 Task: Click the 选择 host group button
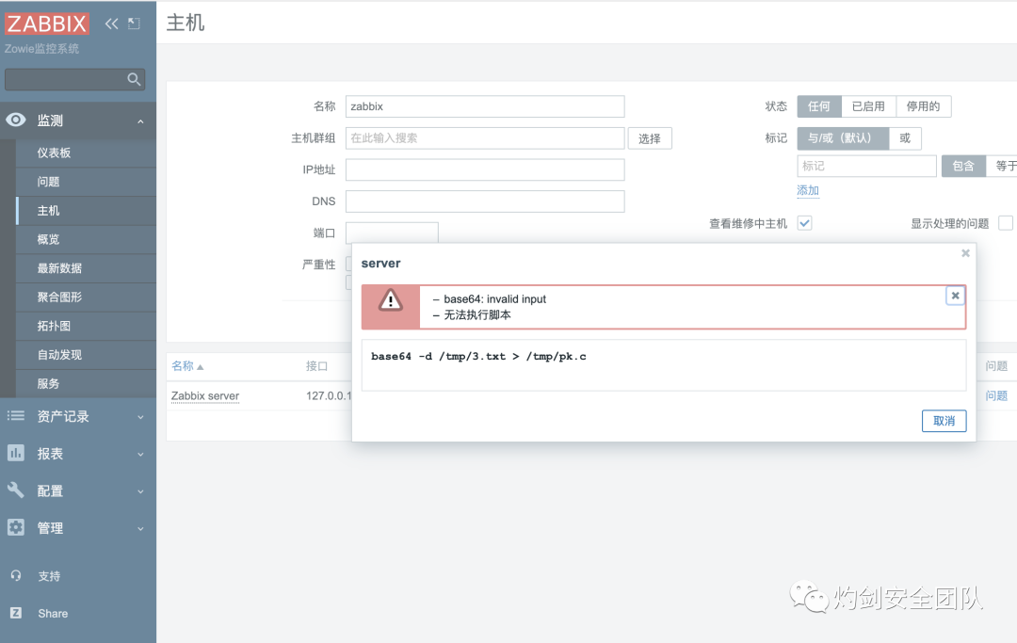(649, 138)
